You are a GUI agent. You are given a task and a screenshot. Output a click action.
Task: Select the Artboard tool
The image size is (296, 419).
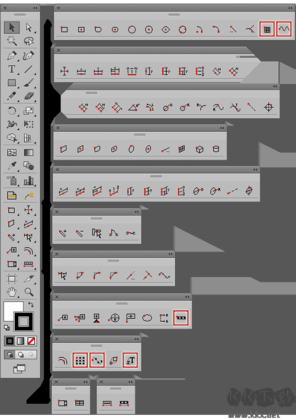[12, 279]
